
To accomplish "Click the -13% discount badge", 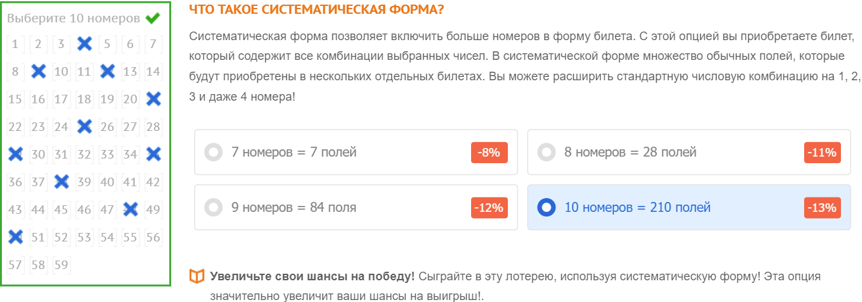I will (823, 208).
